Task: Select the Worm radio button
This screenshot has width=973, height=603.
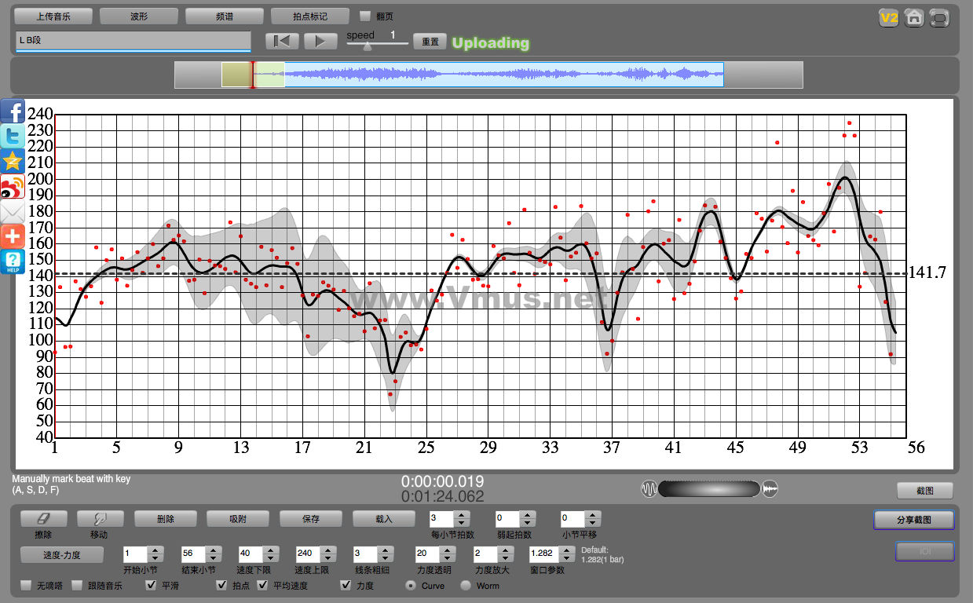Action: (x=466, y=585)
